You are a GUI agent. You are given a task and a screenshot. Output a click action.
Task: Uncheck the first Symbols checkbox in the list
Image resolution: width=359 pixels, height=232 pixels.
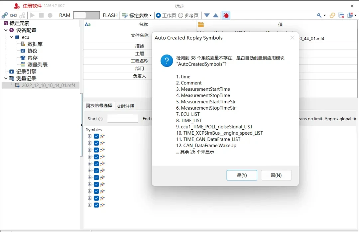[96, 136]
